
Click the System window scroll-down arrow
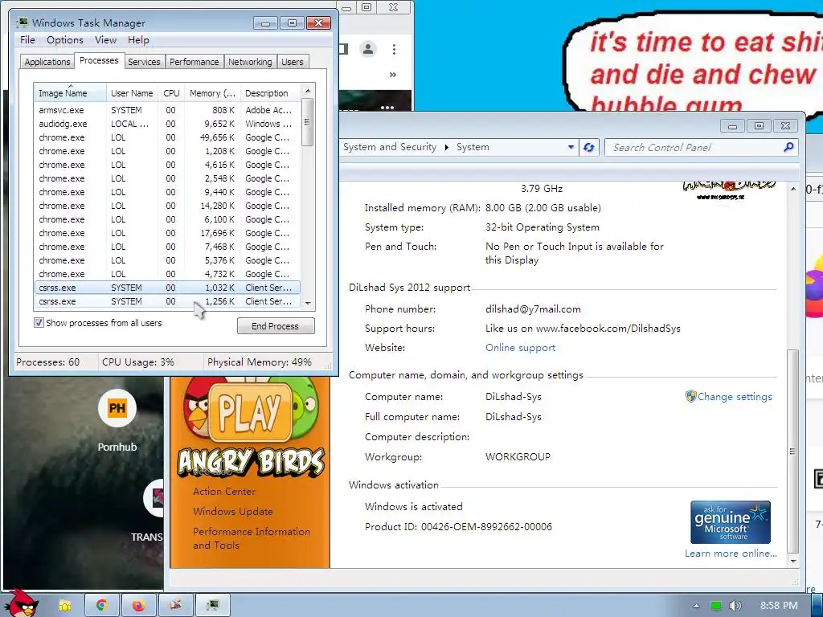(x=792, y=561)
